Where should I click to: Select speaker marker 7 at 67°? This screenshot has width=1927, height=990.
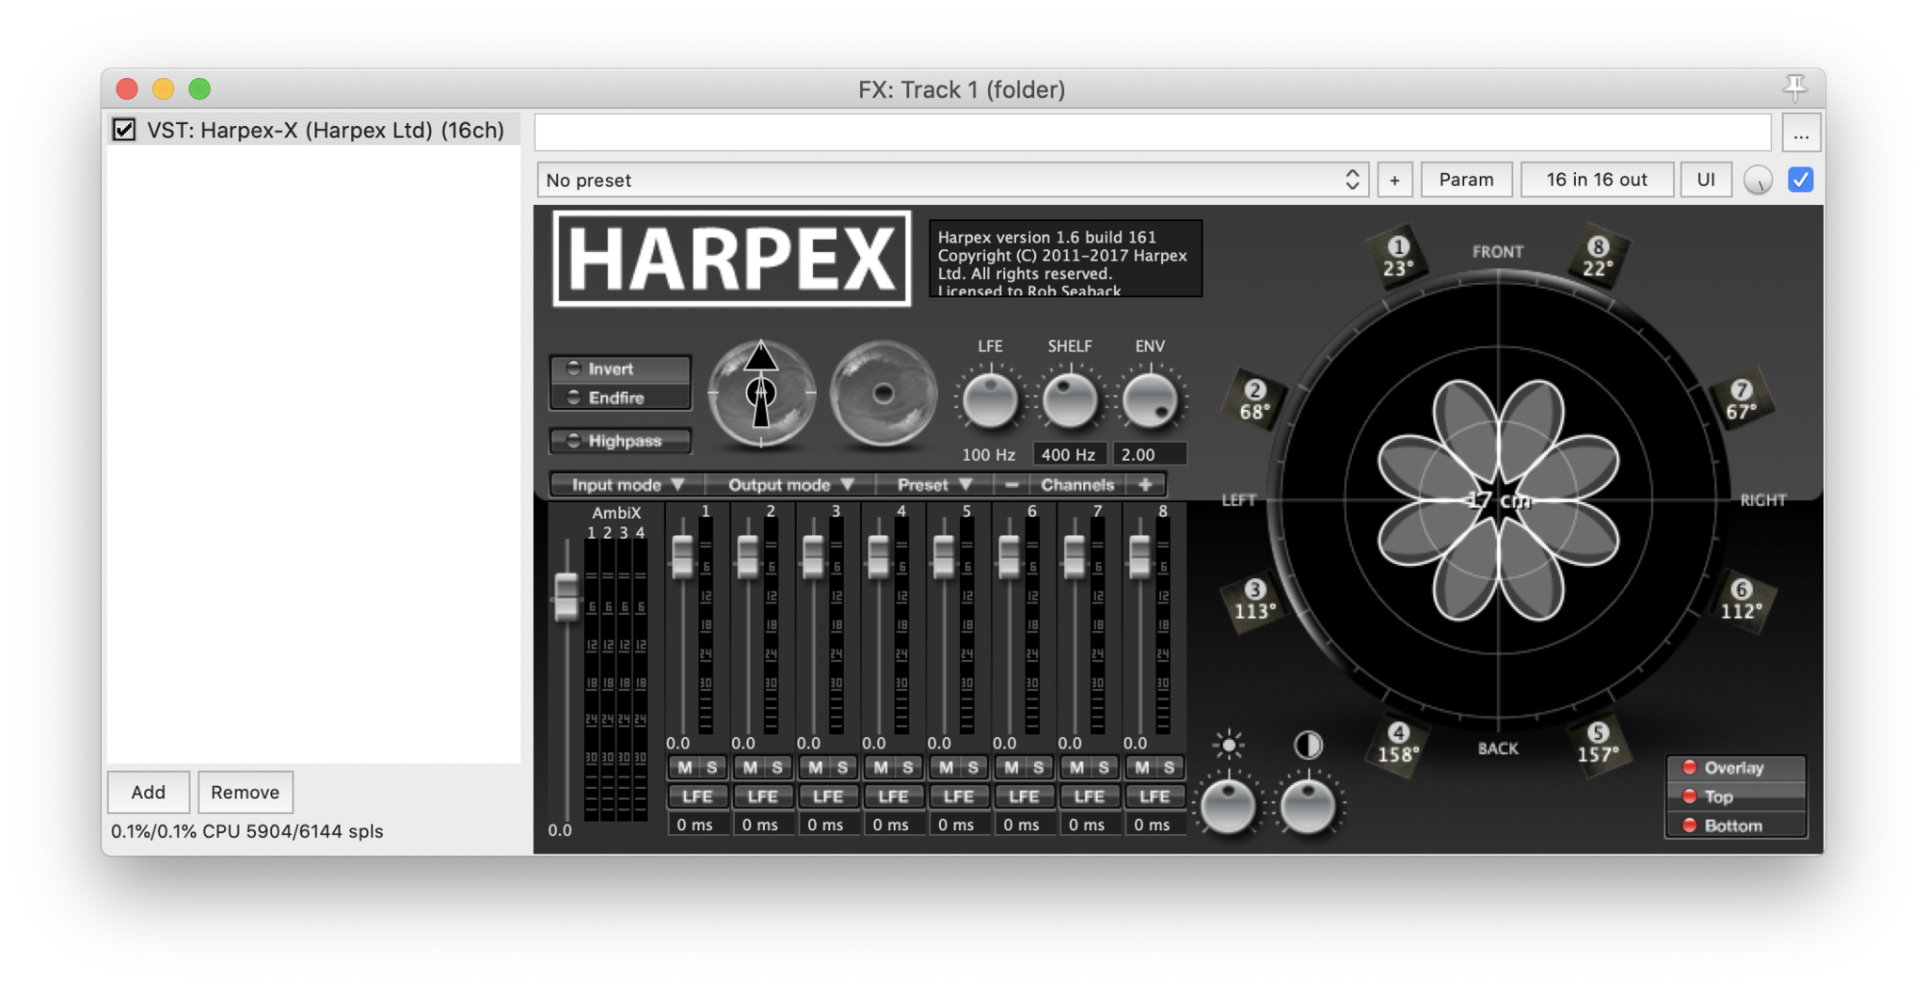click(1741, 401)
